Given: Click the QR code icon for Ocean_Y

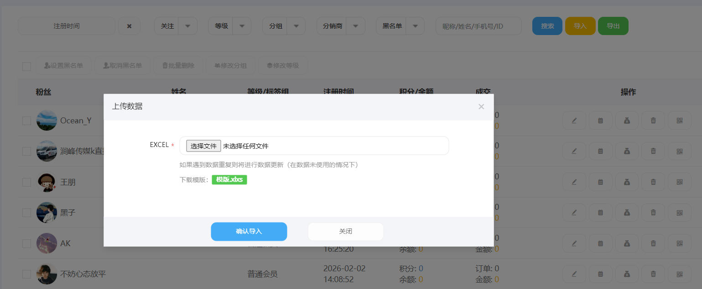Looking at the screenshot, I should click(x=680, y=121).
